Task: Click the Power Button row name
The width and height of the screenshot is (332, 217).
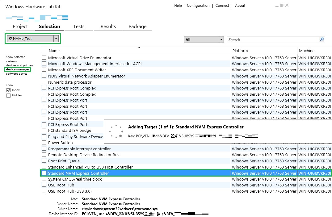Action: [x=60, y=143]
